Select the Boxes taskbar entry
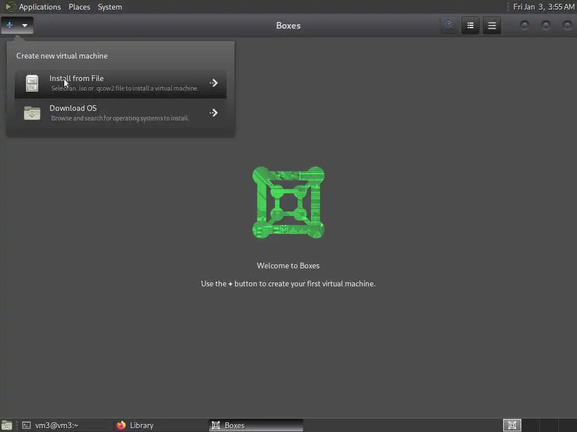Viewport: 577px width, 432px height. coord(256,425)
